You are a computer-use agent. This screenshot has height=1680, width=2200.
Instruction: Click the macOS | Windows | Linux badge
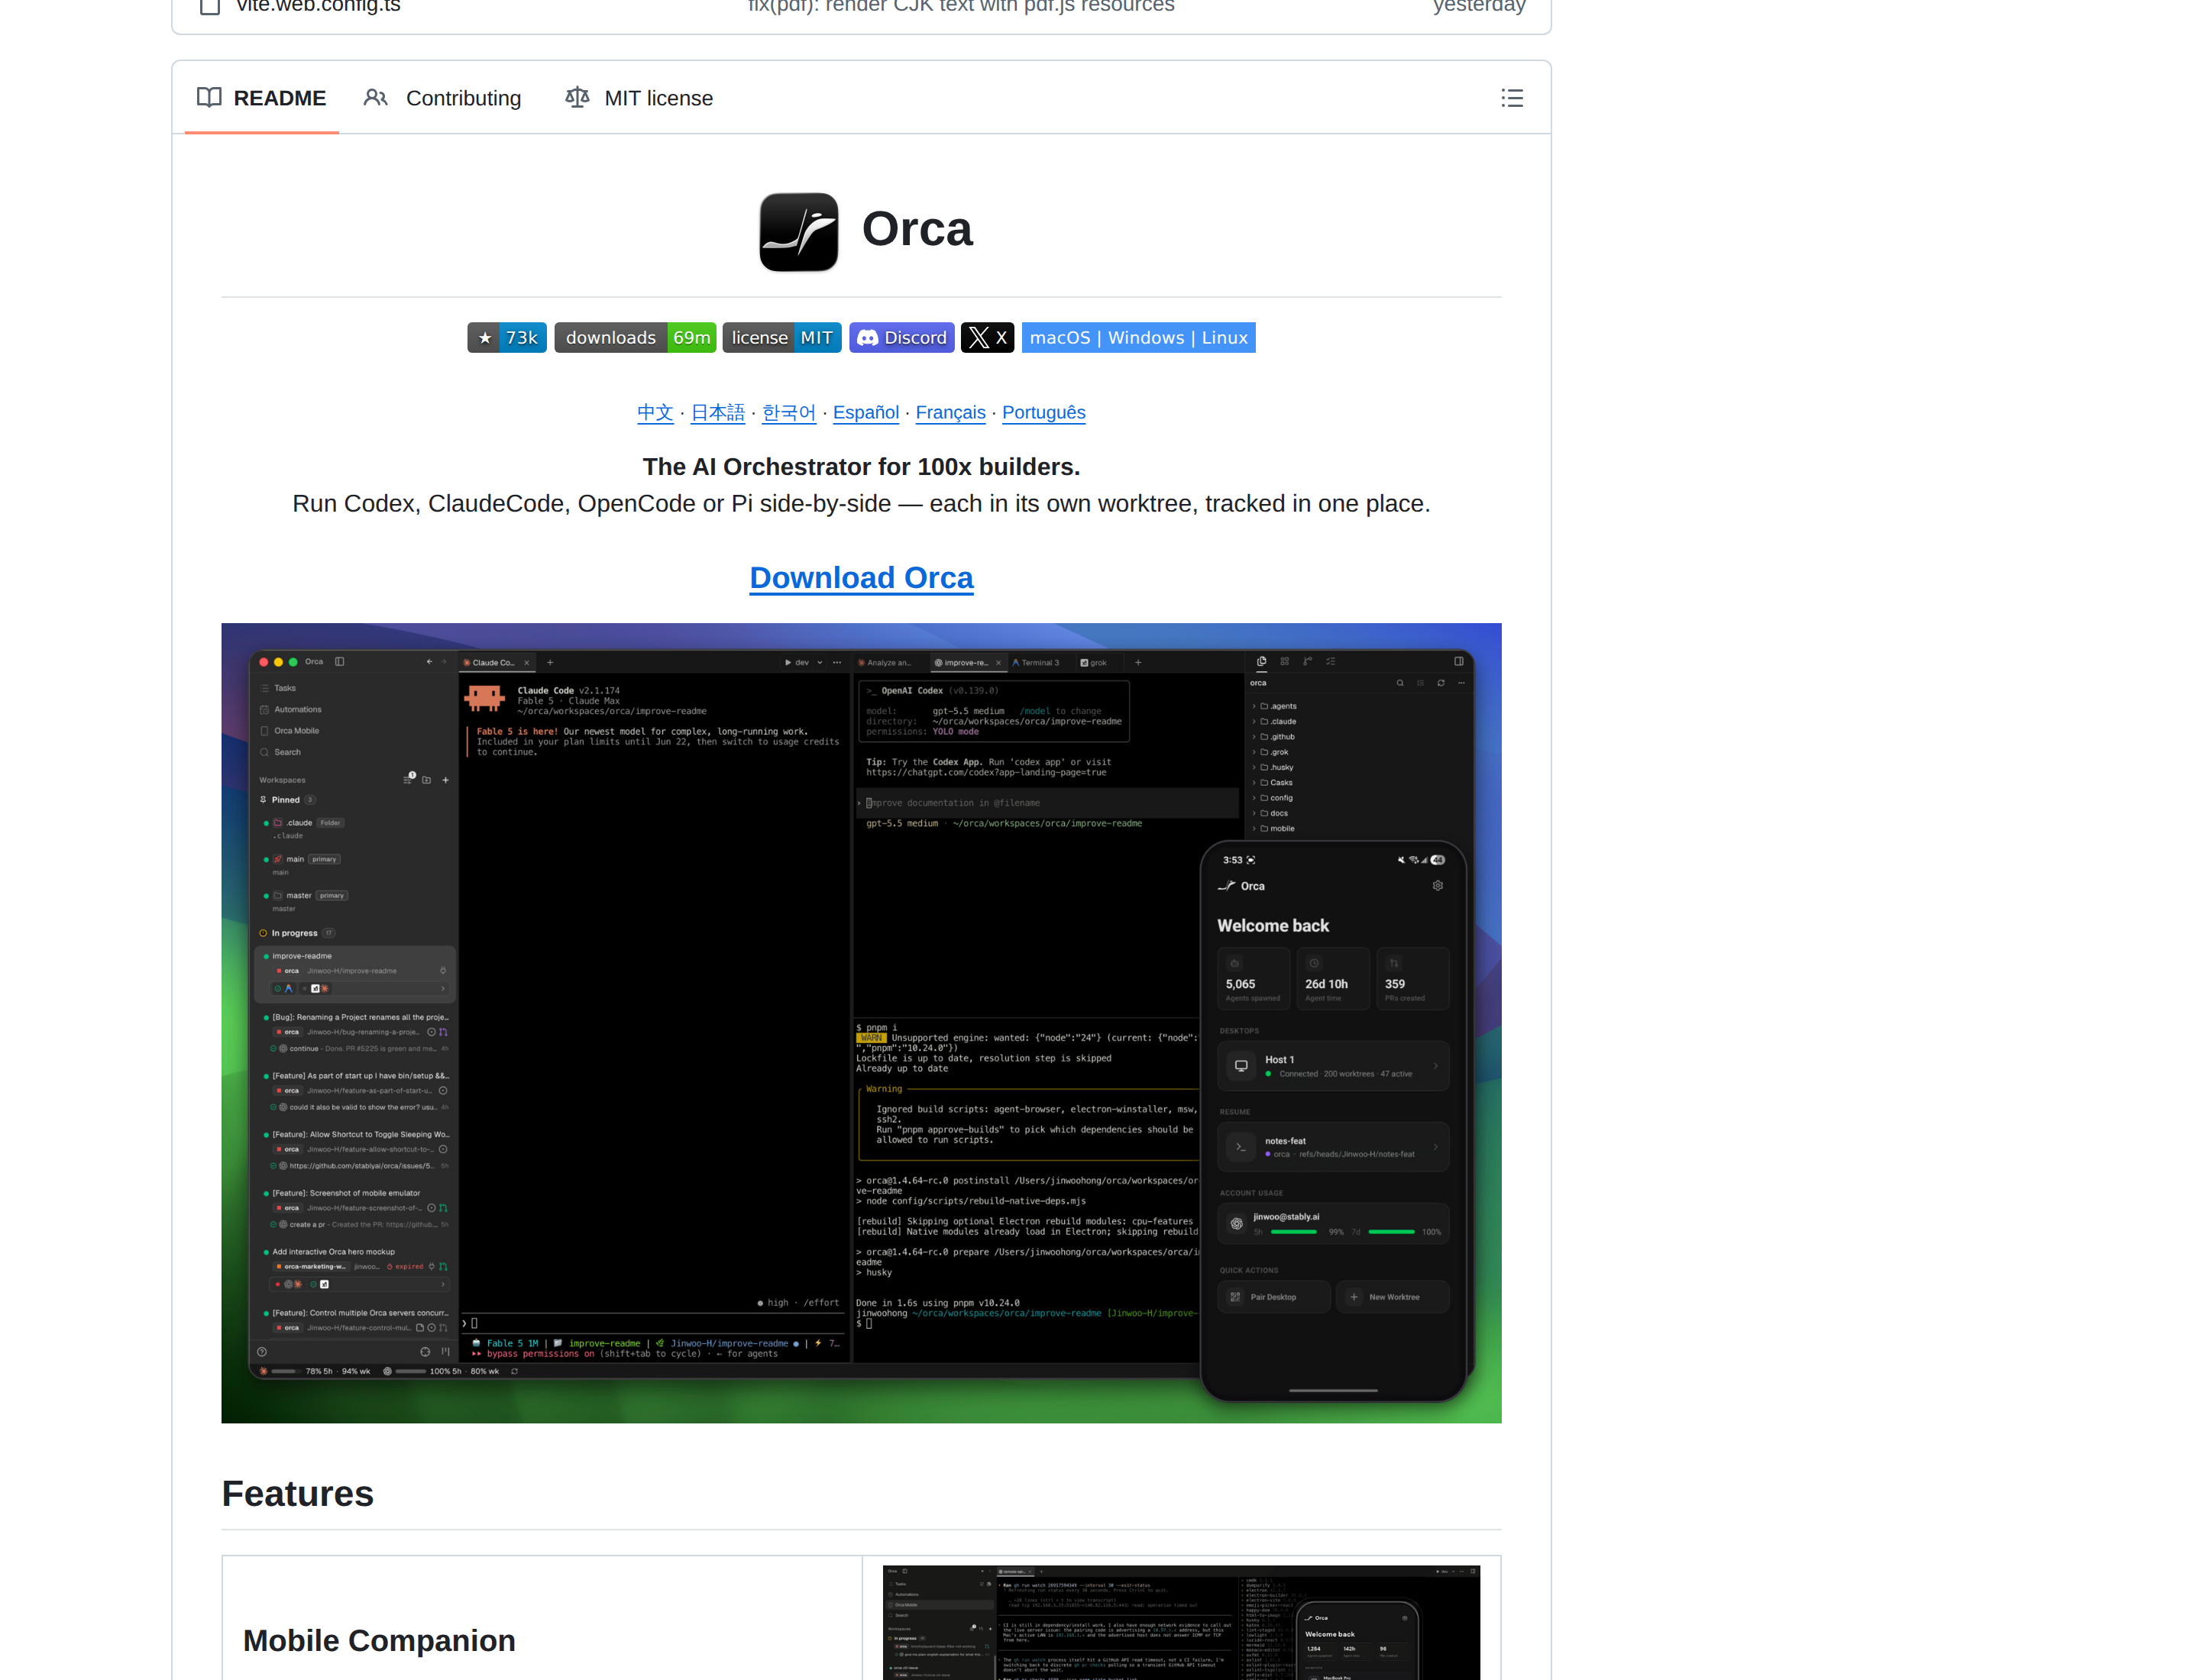click(1137, 338)
